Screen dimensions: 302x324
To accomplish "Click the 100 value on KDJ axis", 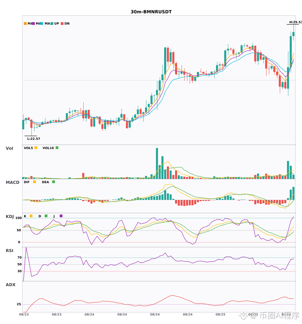I will coord(18,218).
